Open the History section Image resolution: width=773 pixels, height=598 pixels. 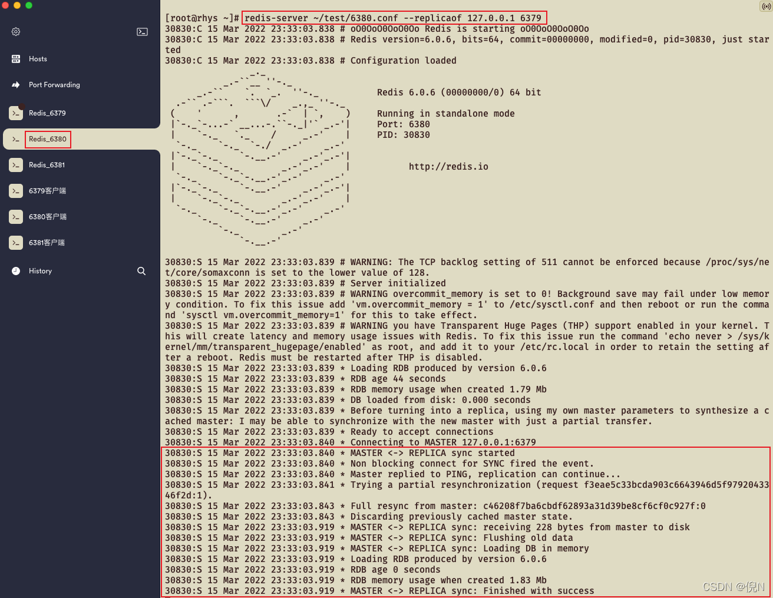pyautogui.click(x=40, y=271)
